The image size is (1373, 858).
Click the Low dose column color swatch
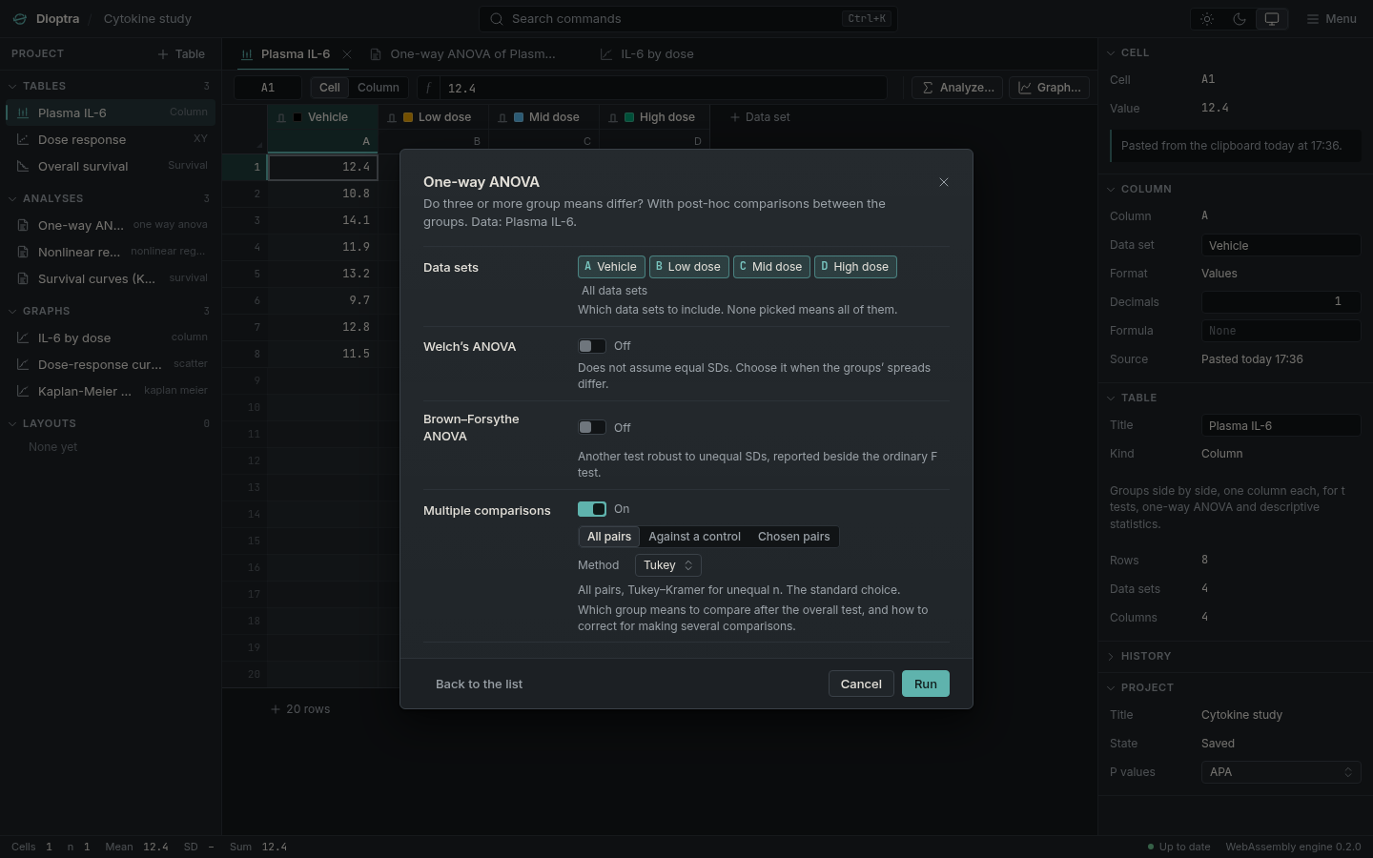(x=408, y=117)
